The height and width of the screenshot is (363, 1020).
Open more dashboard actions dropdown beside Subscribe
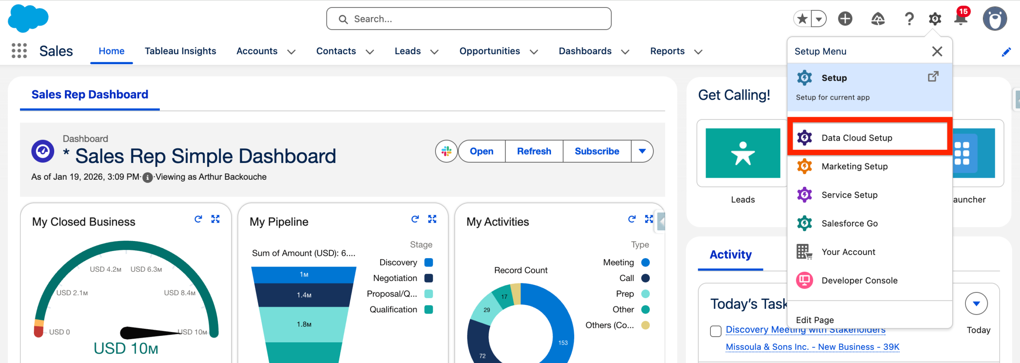[x=642, y=151]
